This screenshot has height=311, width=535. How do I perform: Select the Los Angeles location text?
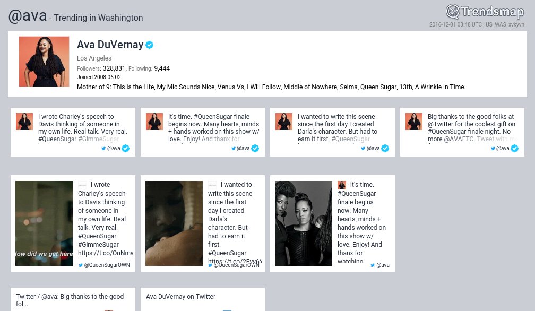94,58
